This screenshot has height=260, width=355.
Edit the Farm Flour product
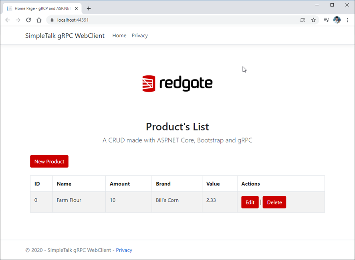tap(250, 202)
